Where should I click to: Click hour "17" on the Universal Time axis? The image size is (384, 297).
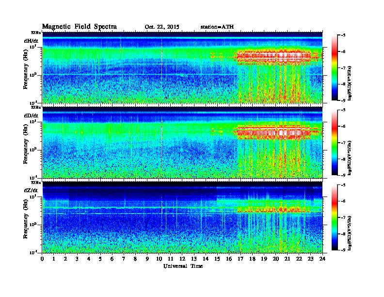pyautogui.click(x=240, y=259)
